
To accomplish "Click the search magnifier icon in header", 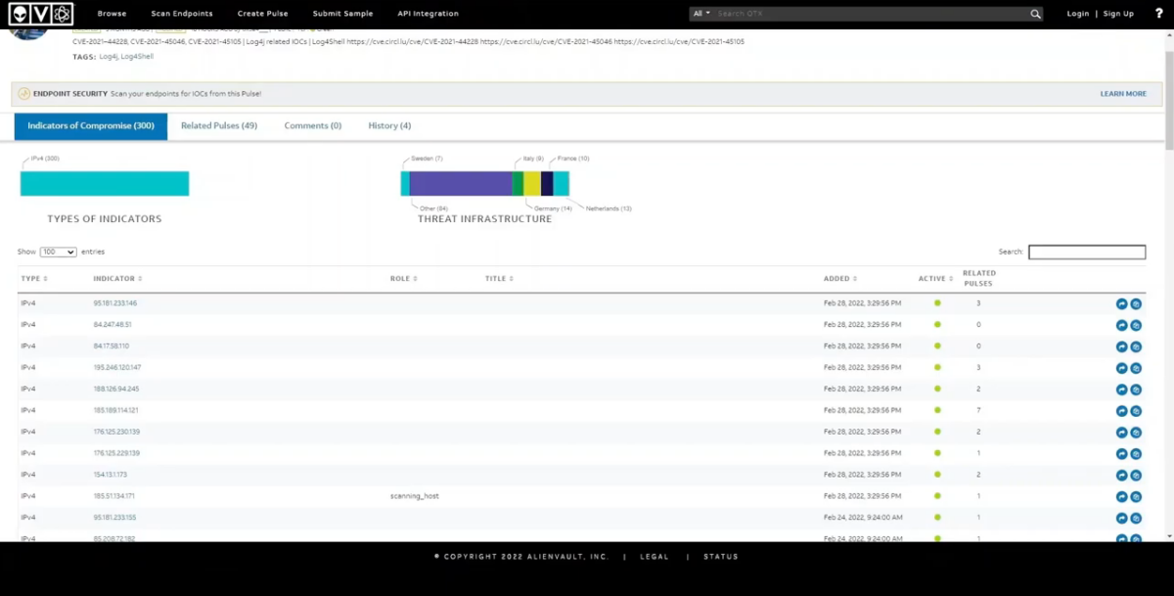I will [1035, 14].
